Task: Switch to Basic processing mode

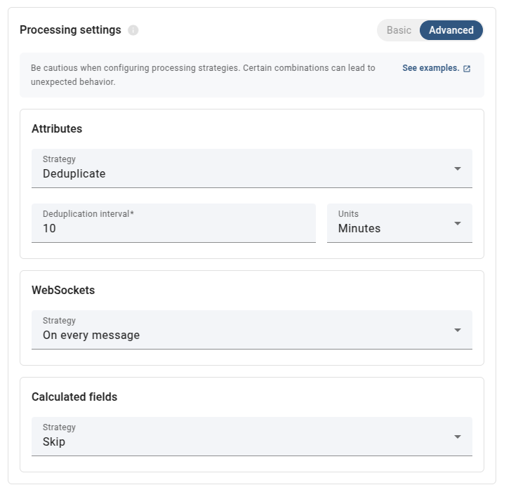Action: pyautogui.click(x=399, y=30)
